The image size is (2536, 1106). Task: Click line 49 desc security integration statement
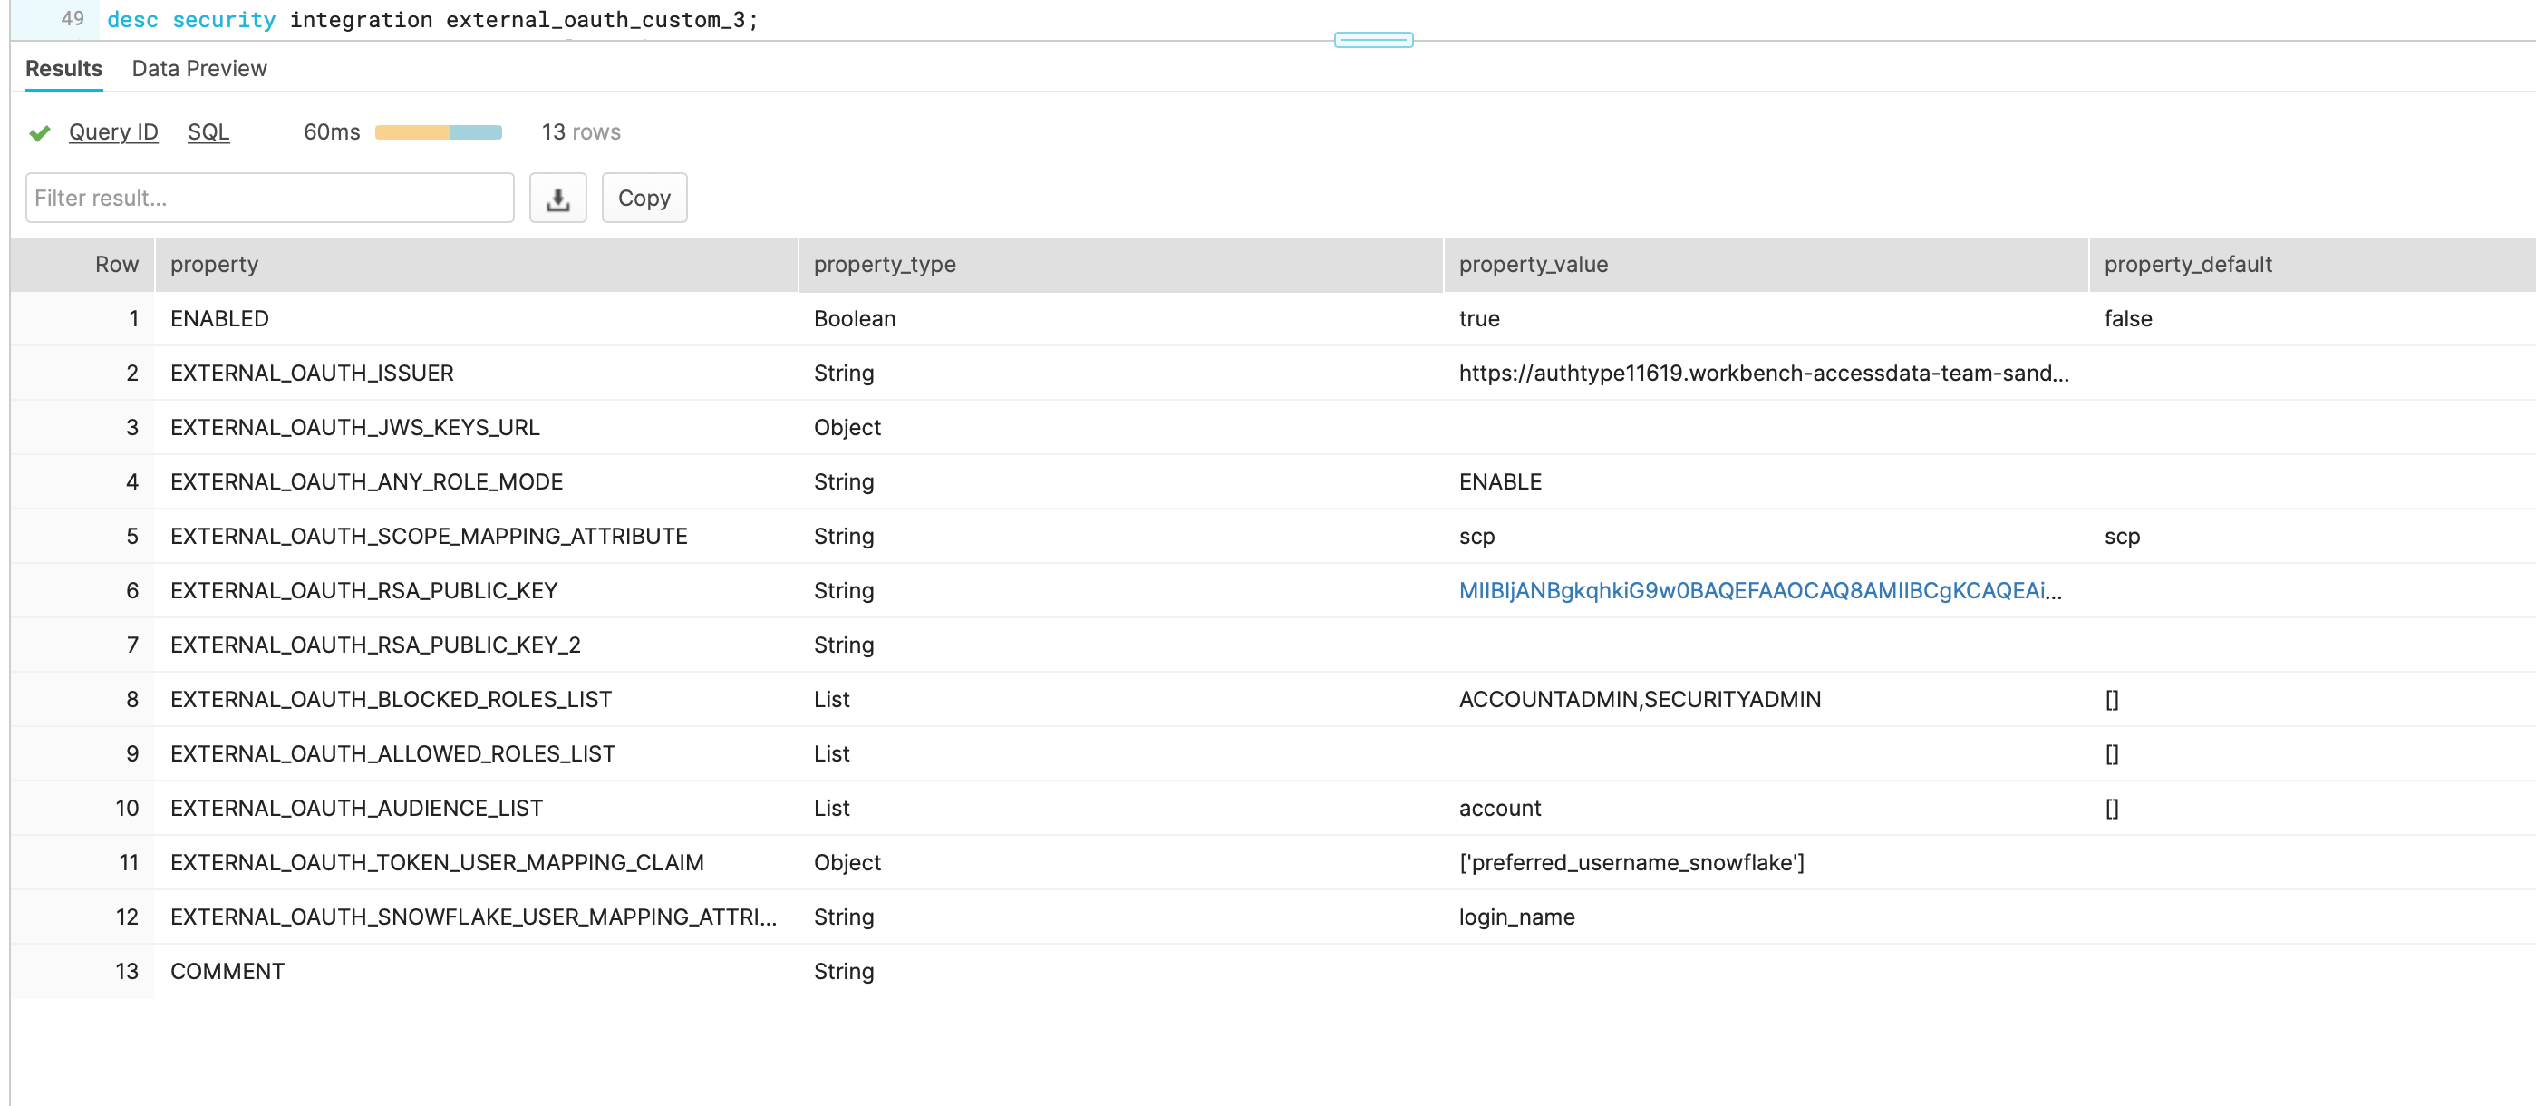click(x=432, y=20)
